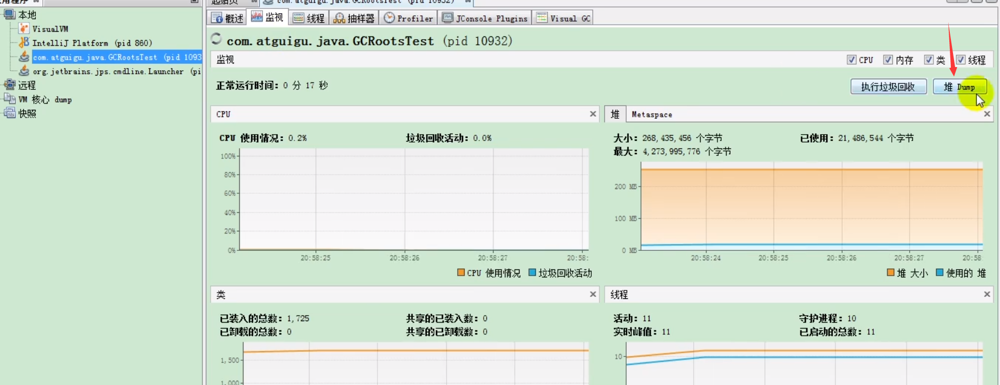Screen dimensions: 1000x385
Task: Open the 概述 overview tab
Action: 228,18
